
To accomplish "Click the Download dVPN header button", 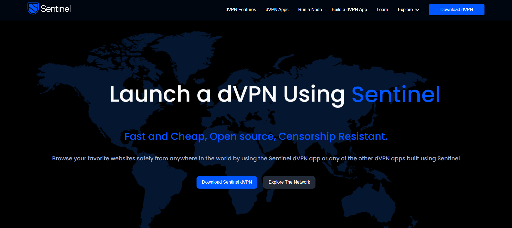I will tap(456, 10).
